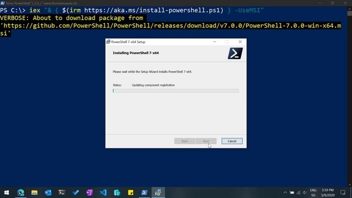Open the Action Center notifications icon
Screen dimensions: 352x198
(x=343, y=193)
